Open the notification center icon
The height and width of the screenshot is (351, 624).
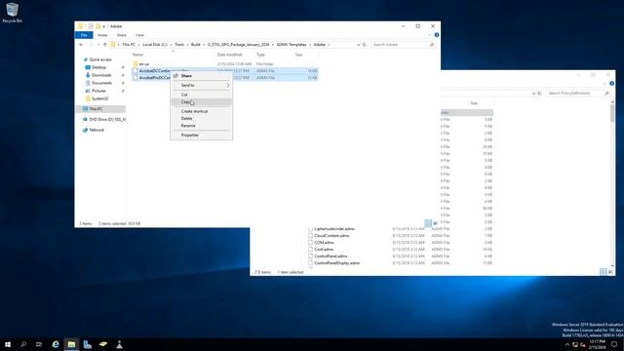[614, 344]
